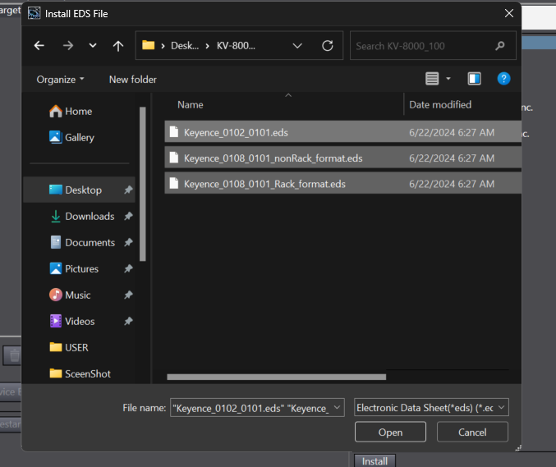
Task: Select the Desk... breadcrumb segment
Action: click(x=185, y=46)
